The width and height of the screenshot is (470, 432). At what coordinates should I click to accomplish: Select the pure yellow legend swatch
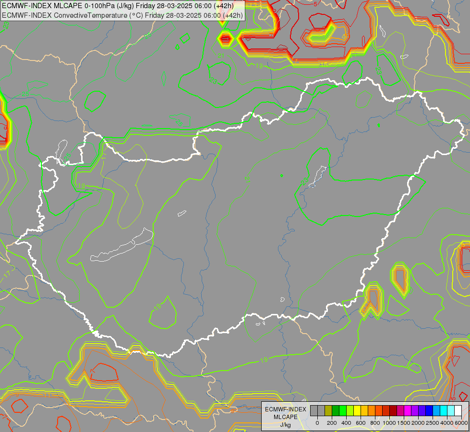pos(357,410)
